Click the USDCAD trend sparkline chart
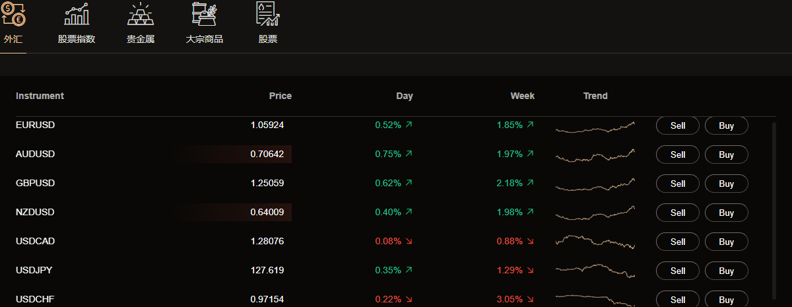Screen dimensions: 792x307 (x=595, y=241)
